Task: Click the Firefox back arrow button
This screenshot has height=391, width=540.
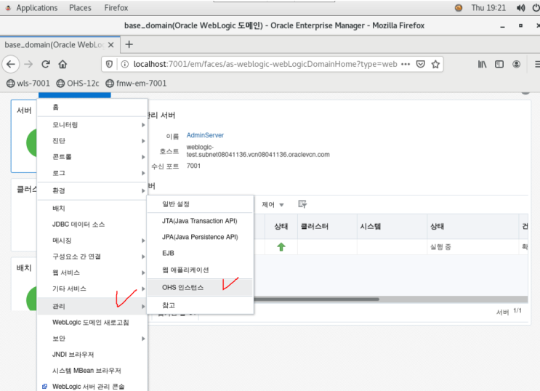Action: (11, 64)
